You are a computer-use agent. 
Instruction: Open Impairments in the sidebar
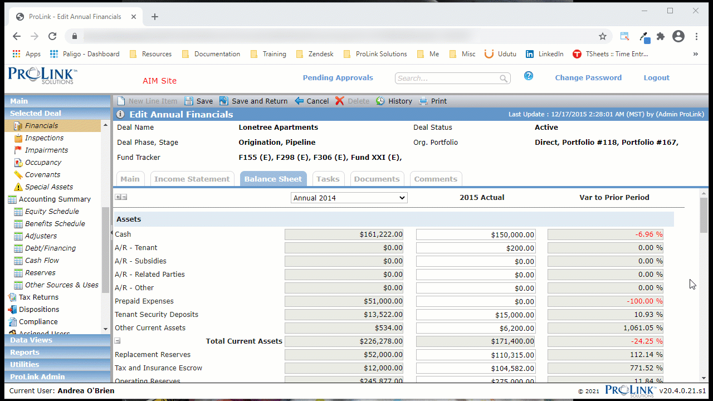click(x=46, y=150)
